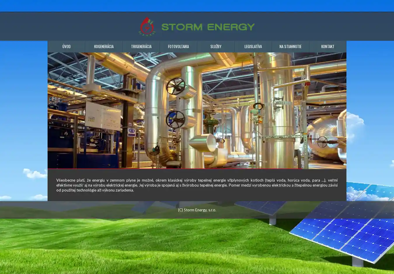Click the paragraph starting with Všeobecne platí

pyautogui.click(x=197, y=185)
